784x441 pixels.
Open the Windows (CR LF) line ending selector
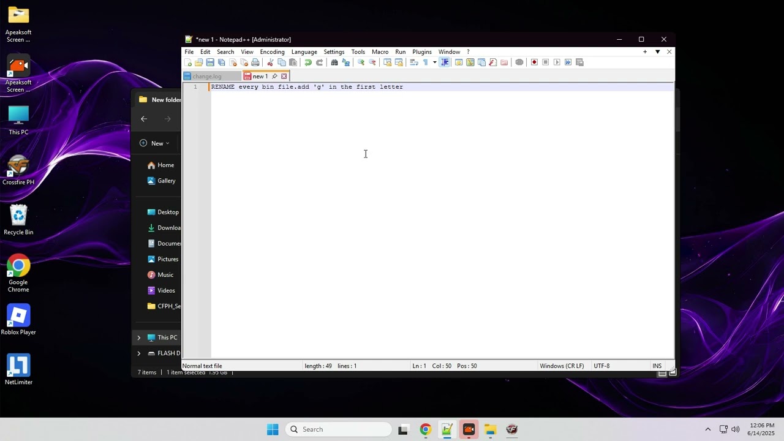click(x=562, y=366)
